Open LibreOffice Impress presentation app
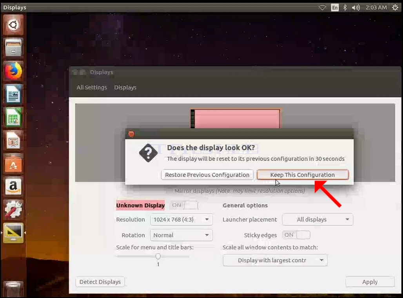Screen dimensions: 403x298 click(x=13, y=141)
